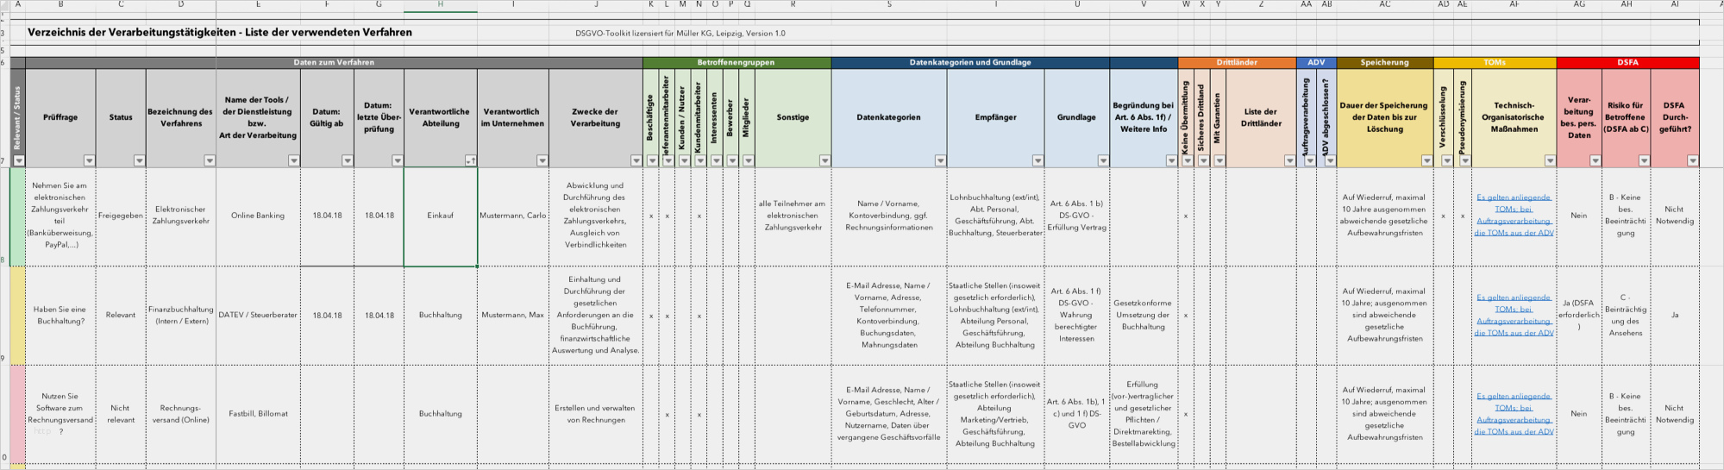Open the Status column filter dropdown
The image size is (1724, 470).
point(139,160)
